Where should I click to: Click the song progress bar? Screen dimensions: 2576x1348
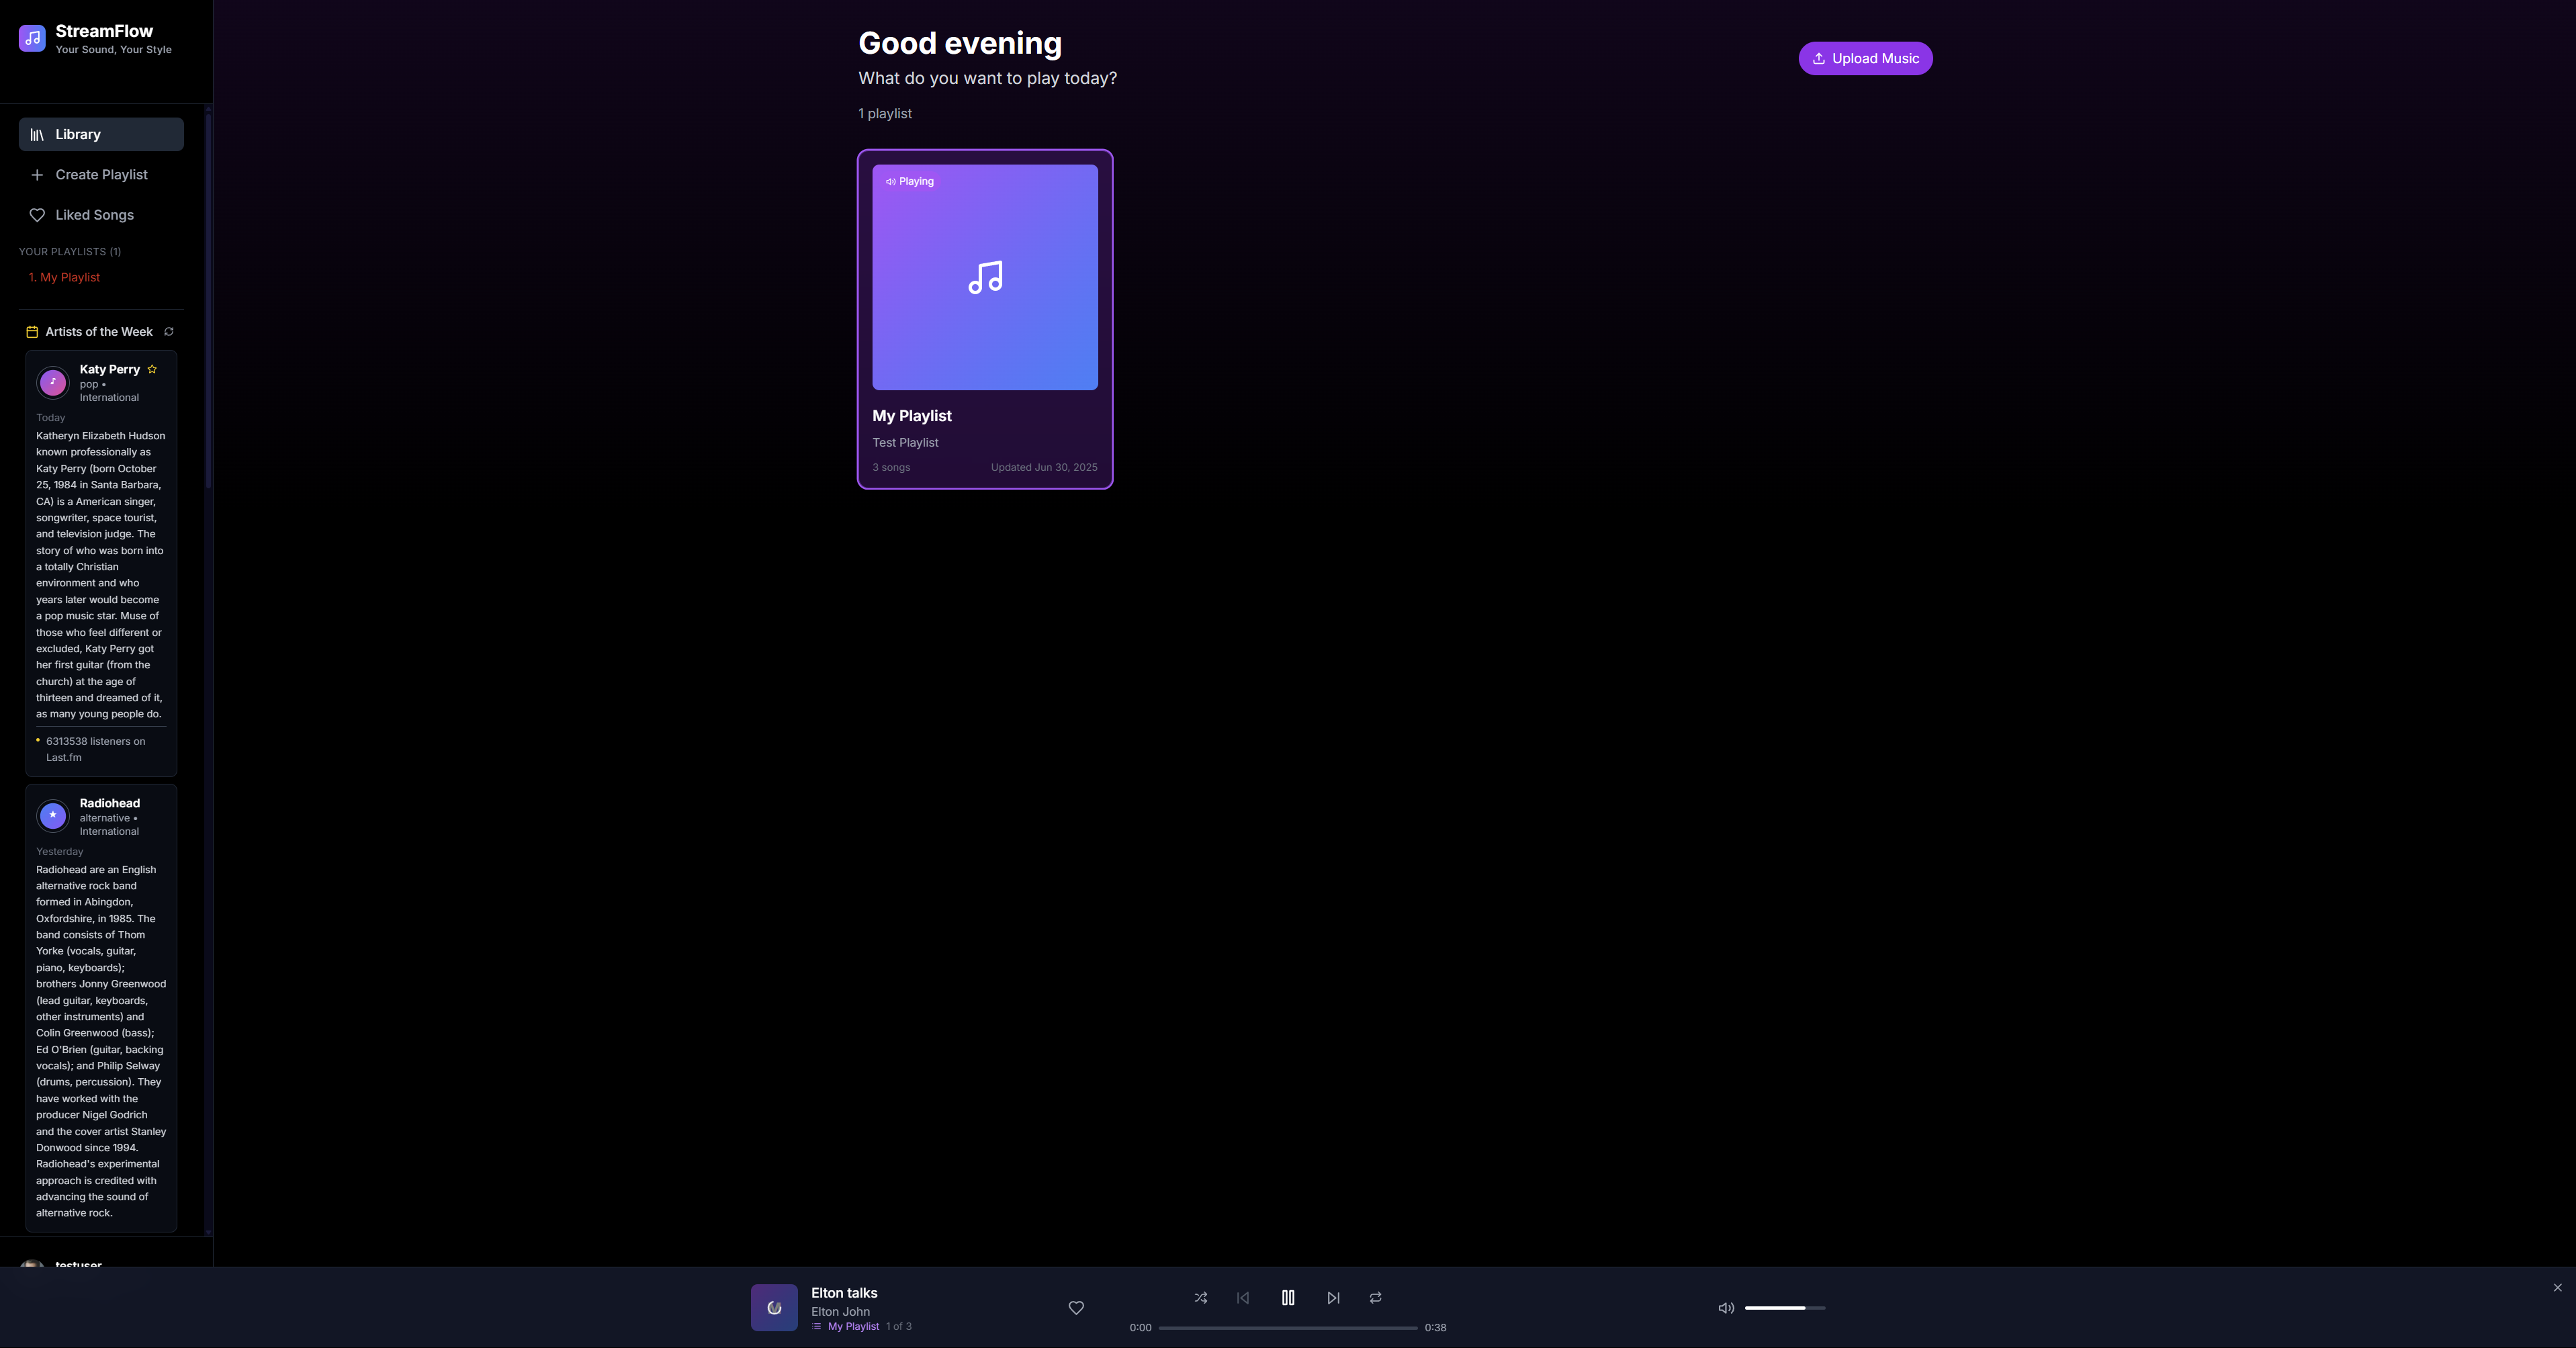pyautogui.click(x=1287, y=1327)
